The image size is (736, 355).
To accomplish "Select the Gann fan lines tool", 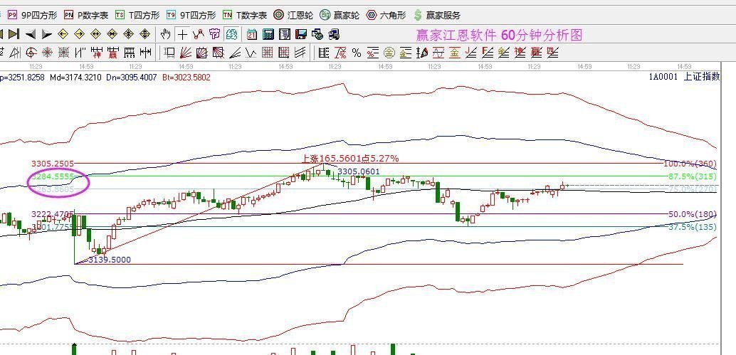I will click(x=186, y=53).
